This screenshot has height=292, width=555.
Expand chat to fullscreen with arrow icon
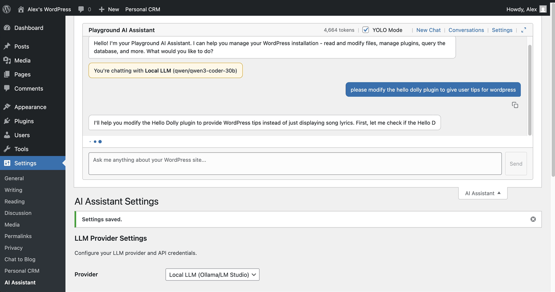tap(523, 30)
